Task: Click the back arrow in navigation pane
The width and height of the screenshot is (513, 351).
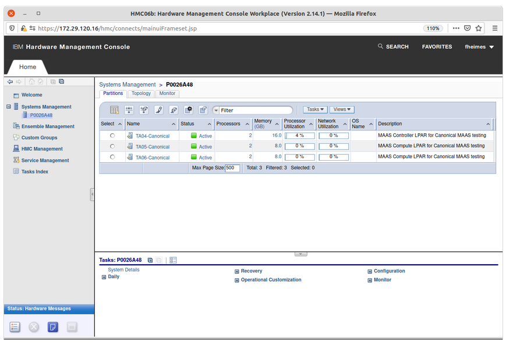Action: tap(10, 82)
